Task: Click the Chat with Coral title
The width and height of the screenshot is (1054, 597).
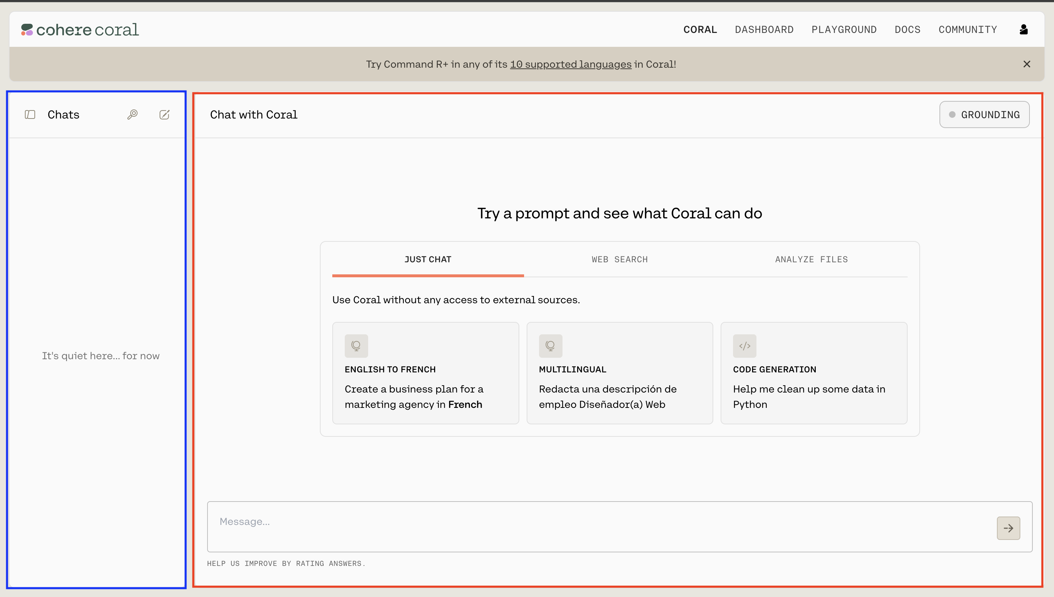Action: click(254, 114)
